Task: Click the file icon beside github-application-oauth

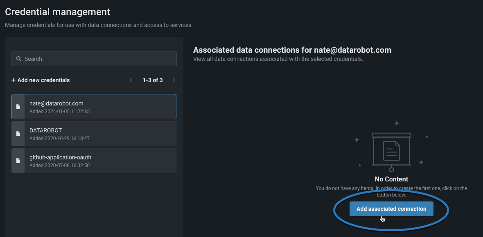Action: click(18, 161)
